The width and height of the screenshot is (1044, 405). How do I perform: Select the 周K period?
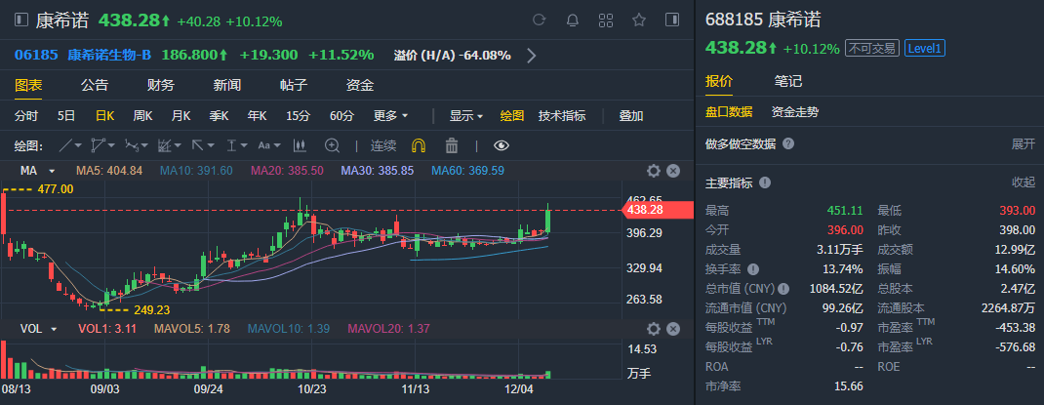point(142,115)
